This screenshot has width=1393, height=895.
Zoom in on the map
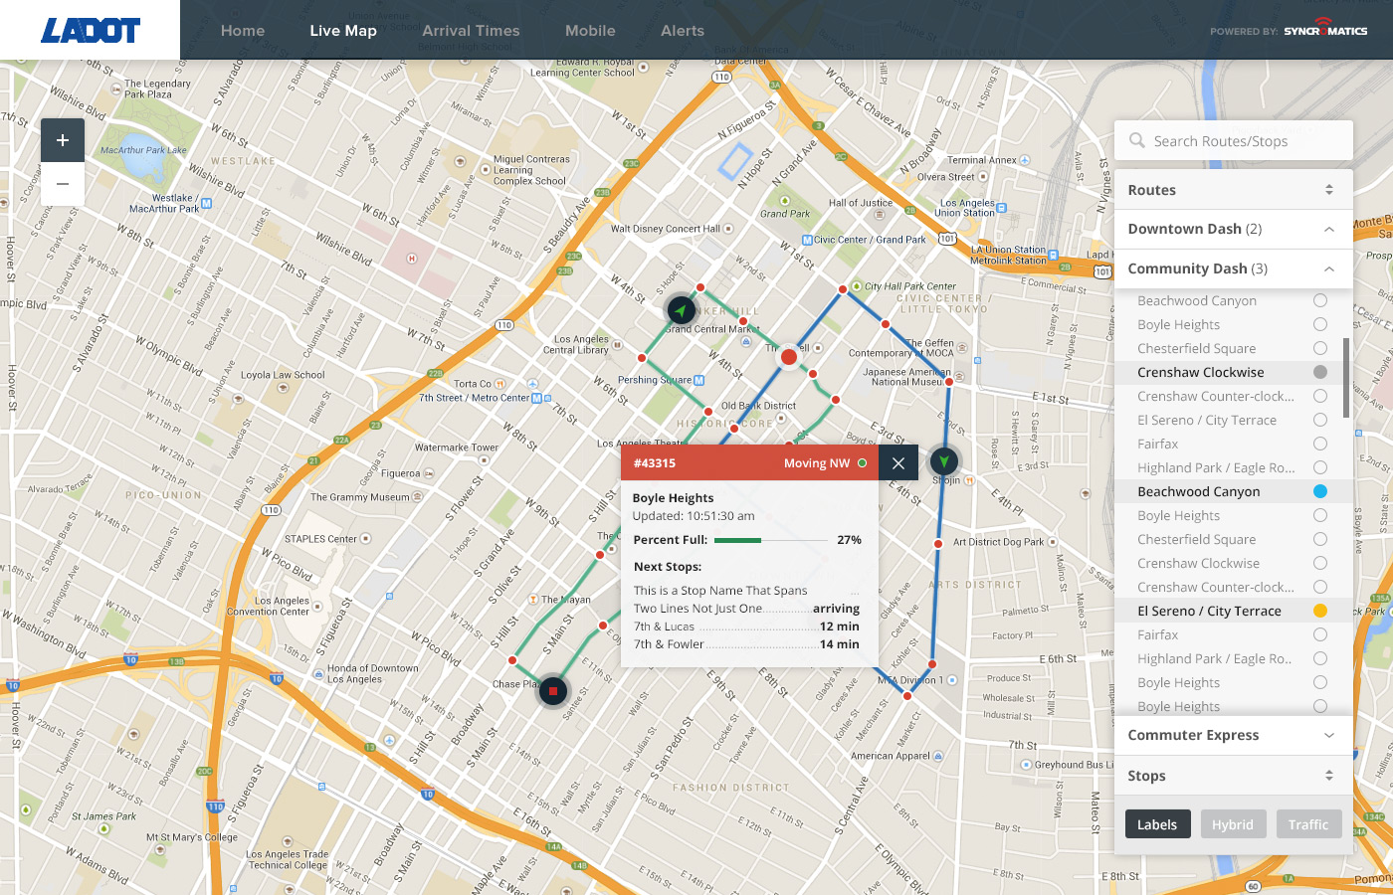63,141
